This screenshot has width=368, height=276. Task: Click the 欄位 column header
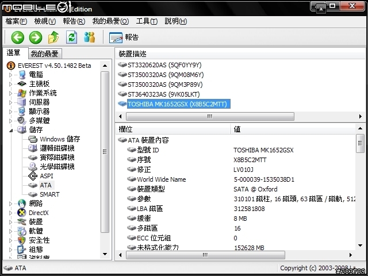(x=173, y=129)
